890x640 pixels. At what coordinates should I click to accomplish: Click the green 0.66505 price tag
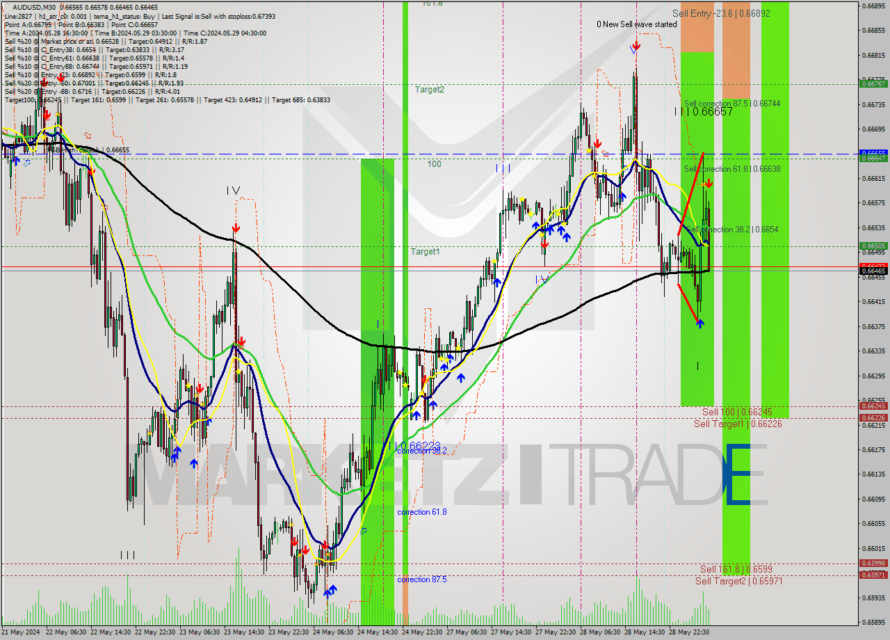[x=873, y=246]
